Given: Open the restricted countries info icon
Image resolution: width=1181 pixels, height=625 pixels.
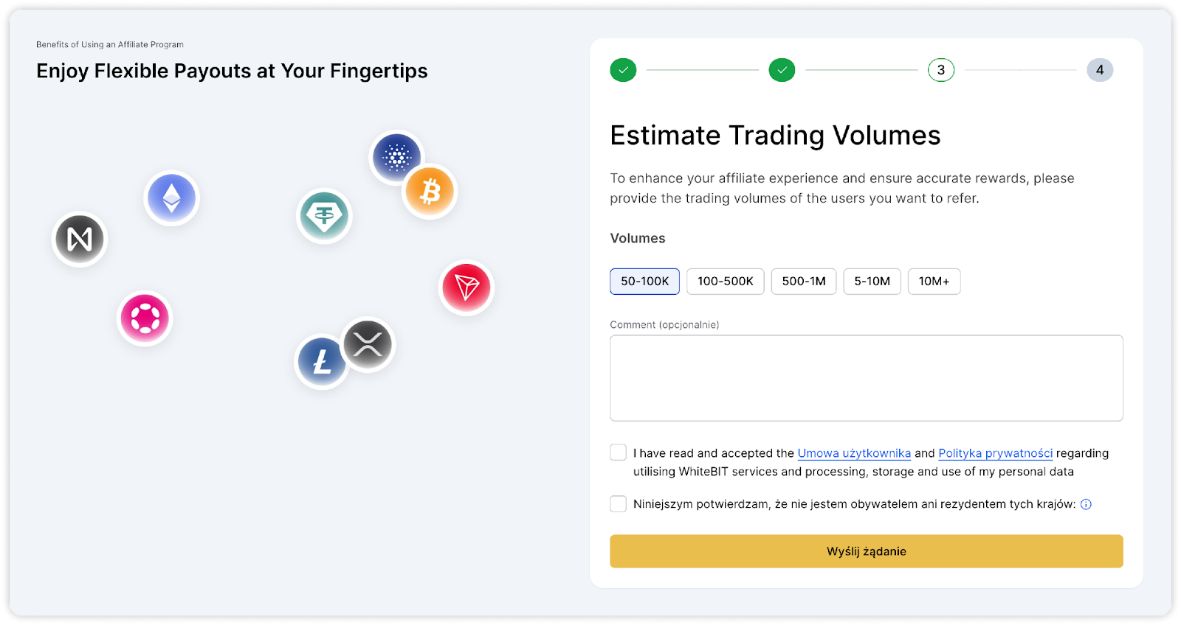Looking at the screenshot, I should (1086, 504).
